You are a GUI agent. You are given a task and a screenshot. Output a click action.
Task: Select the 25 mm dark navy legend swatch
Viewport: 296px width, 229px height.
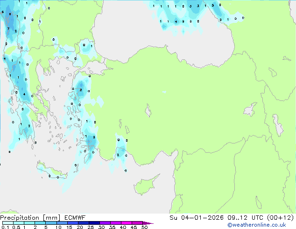tap(94, 223)
